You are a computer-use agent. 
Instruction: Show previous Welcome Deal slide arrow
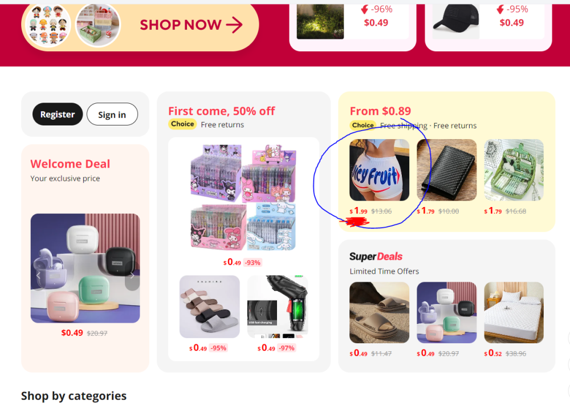(x=38, y=276)
